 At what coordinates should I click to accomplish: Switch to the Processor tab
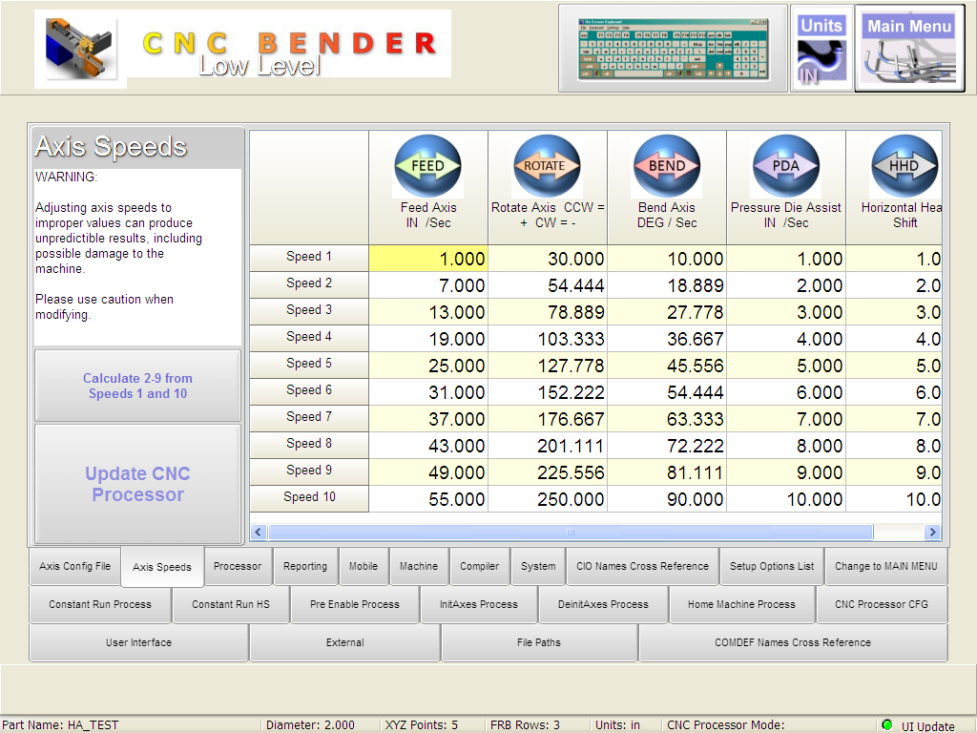pos(238,566)
